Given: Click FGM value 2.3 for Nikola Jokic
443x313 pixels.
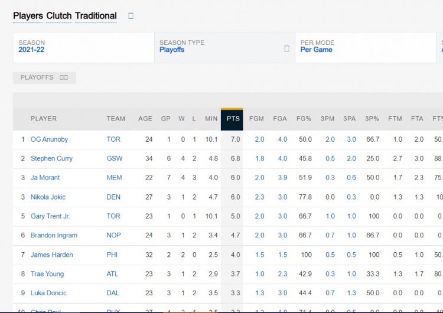Looking at the screenshot, I should click(x=259, y=197).
